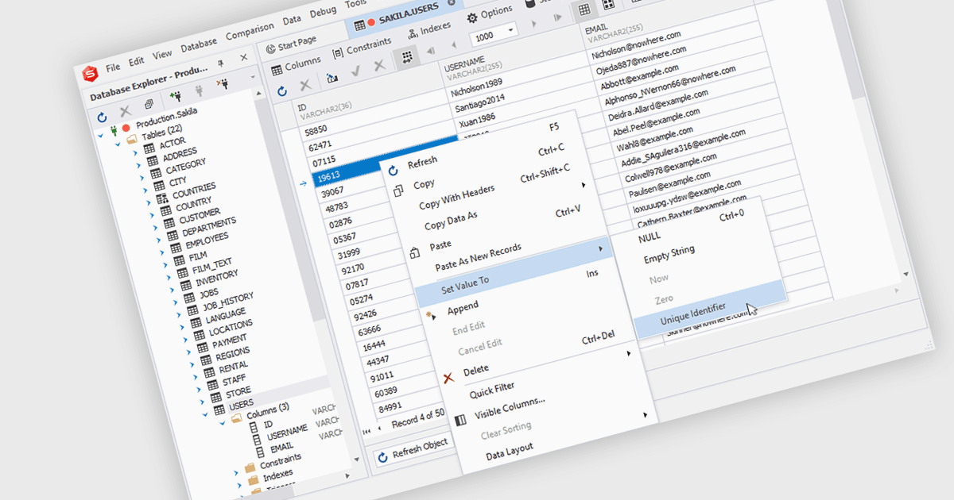Viewport: 954px width, 500px height.
Task: Collapse the Columns (3) folder
Action: click(223, 421)
